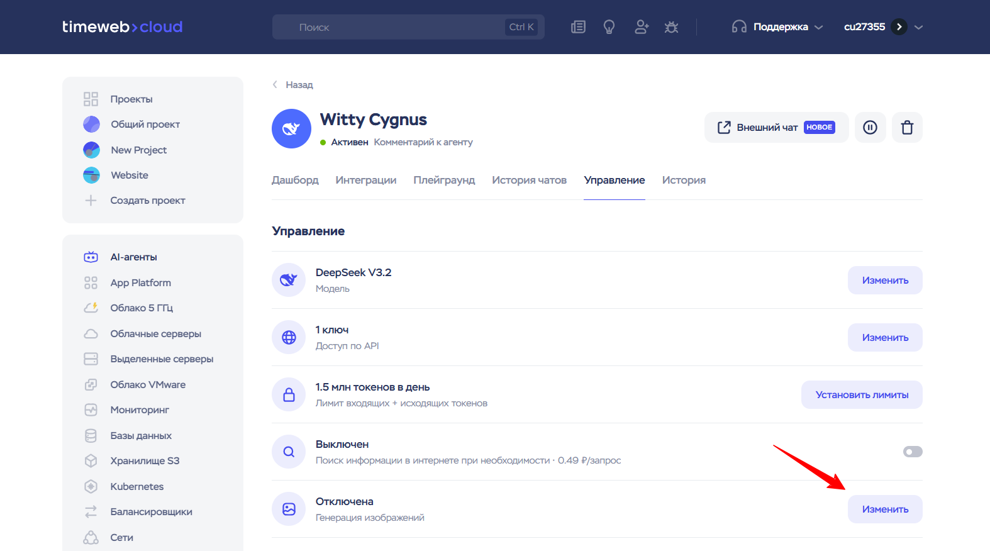The width and height of the screenshot is (990, 551).
Task: Click the Witty Cygnus agent title
Action: coord(374,120)
